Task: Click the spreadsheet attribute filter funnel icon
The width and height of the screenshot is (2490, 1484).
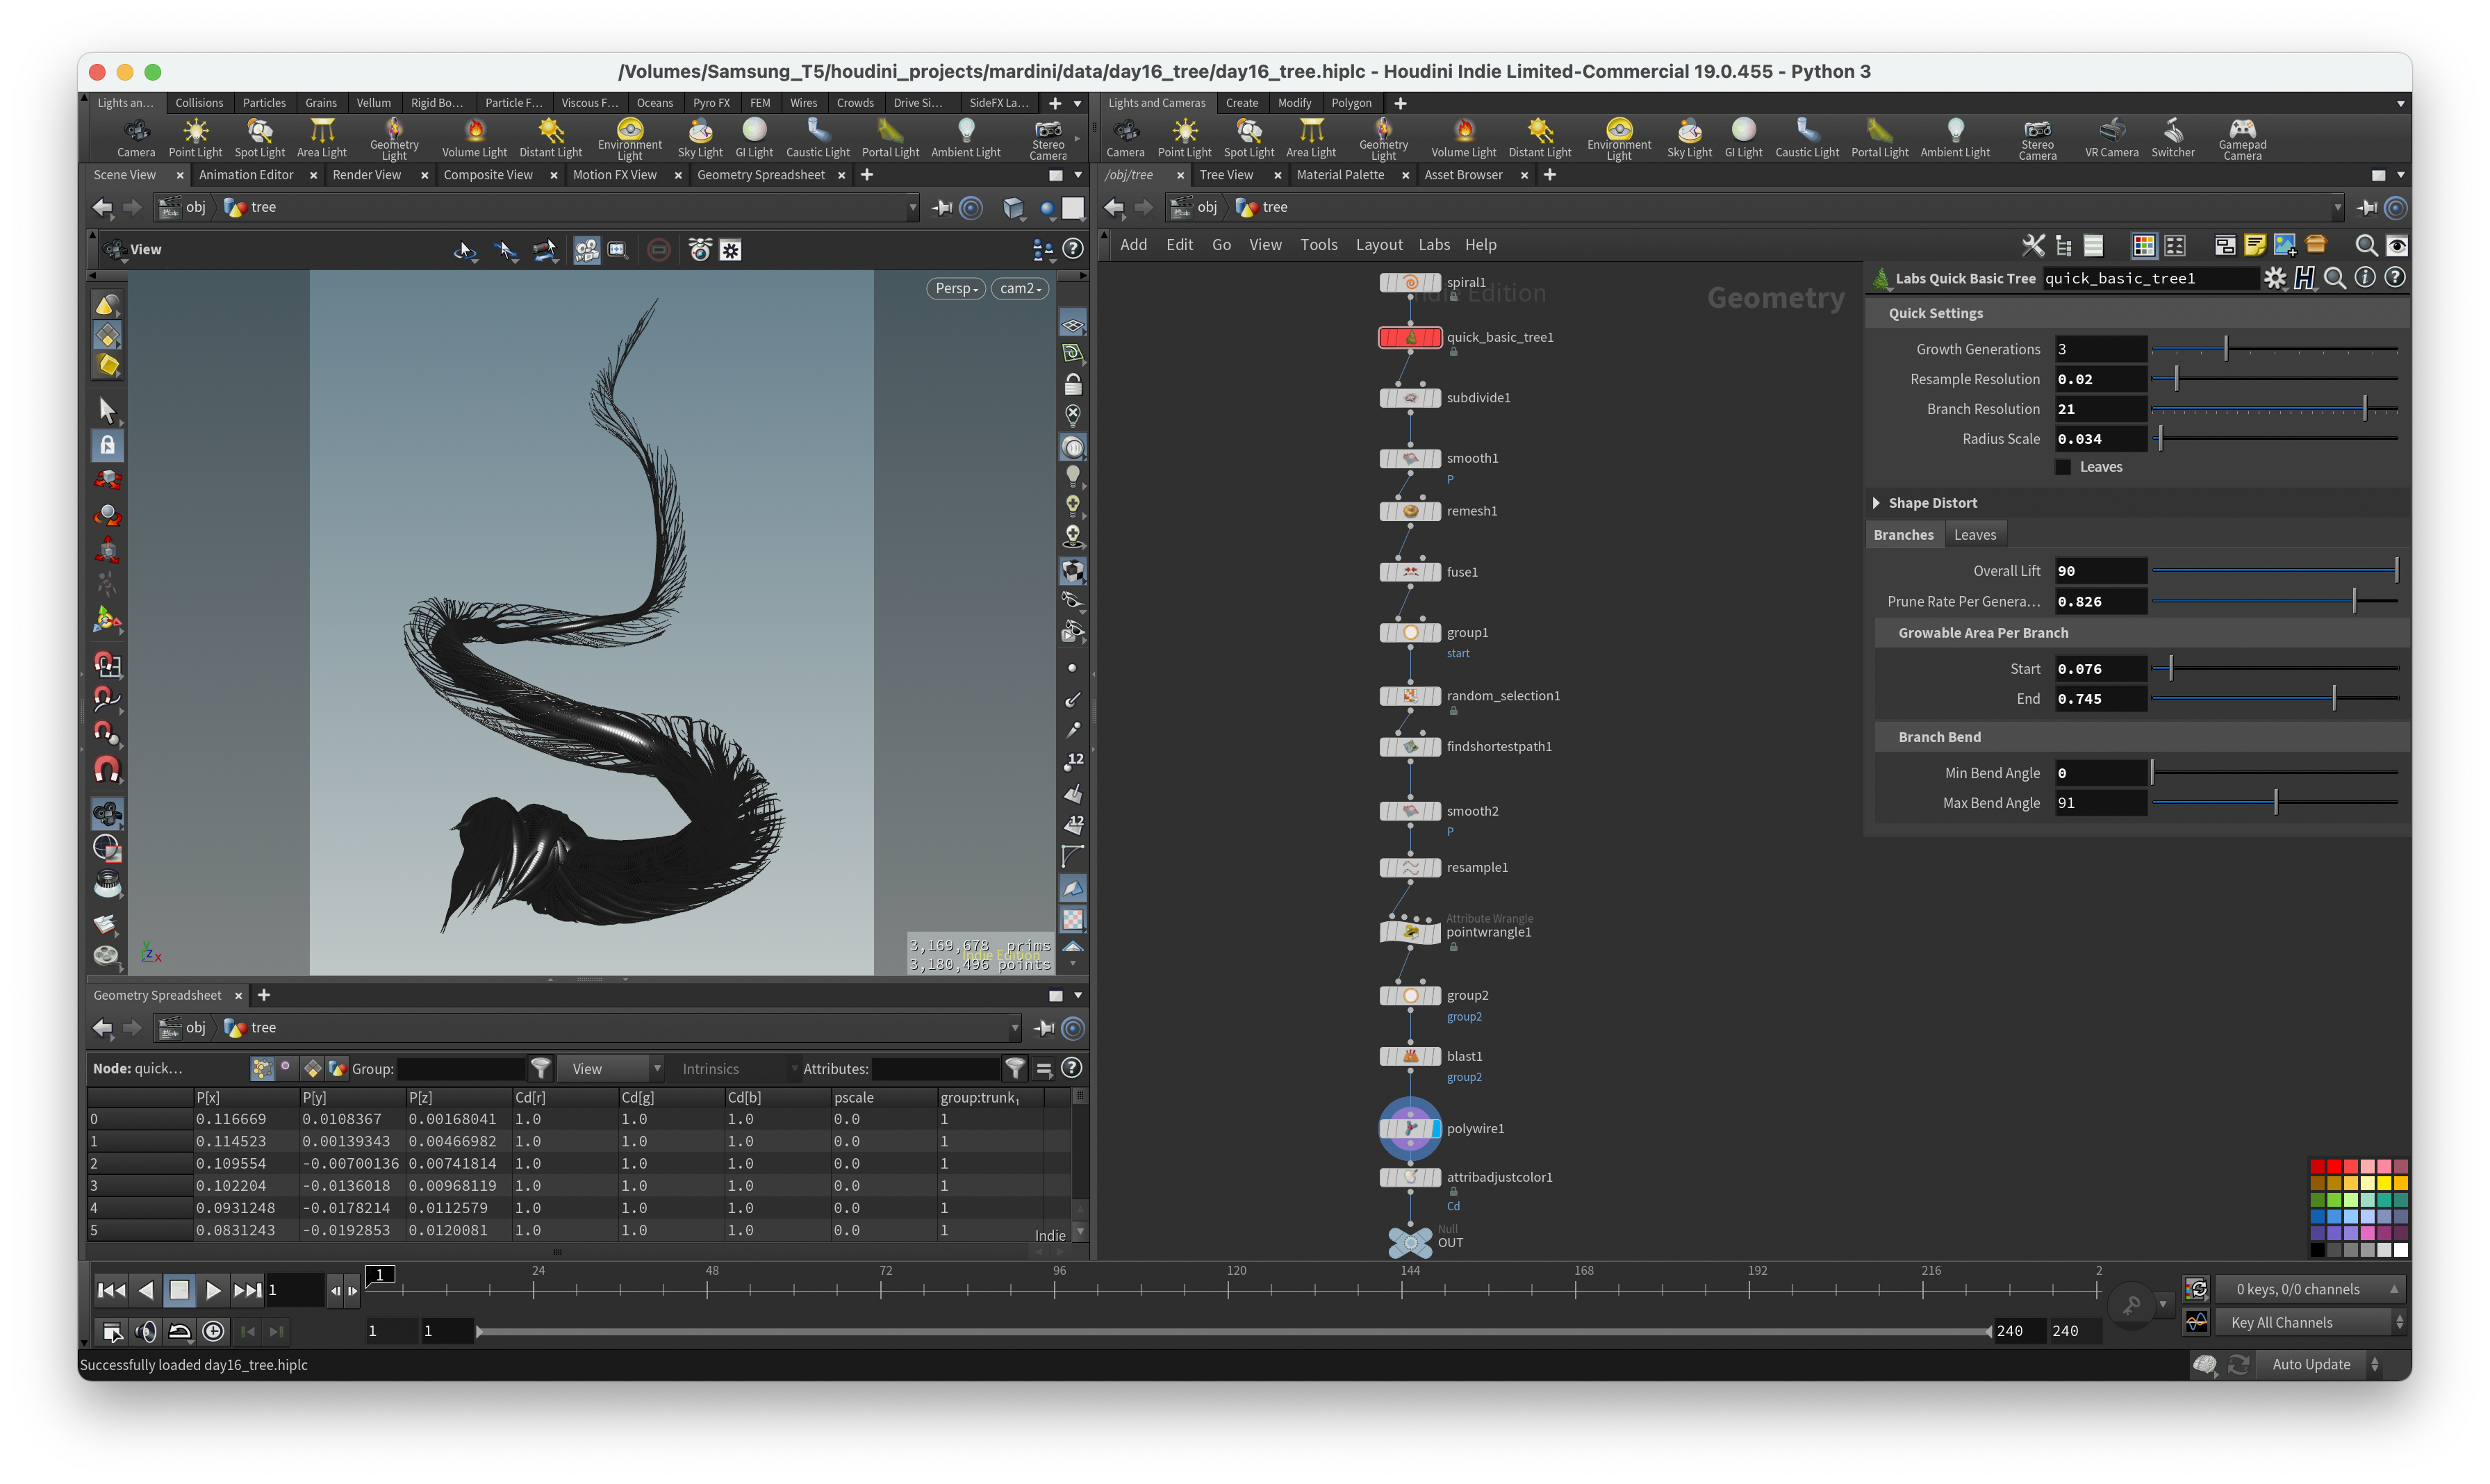Action: pos(1014,1069)
